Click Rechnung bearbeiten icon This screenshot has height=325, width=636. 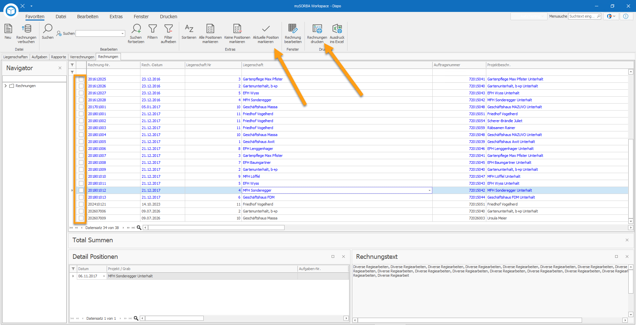coord(293,29)
